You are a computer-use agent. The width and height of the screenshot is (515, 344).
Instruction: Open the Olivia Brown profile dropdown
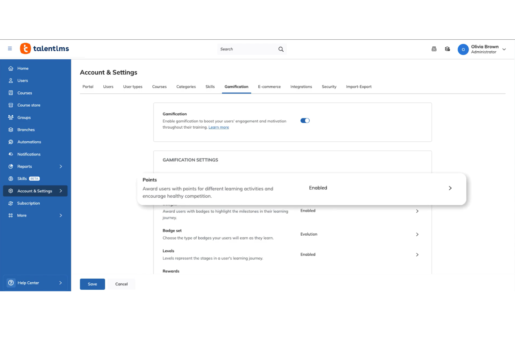coord(504,49)
